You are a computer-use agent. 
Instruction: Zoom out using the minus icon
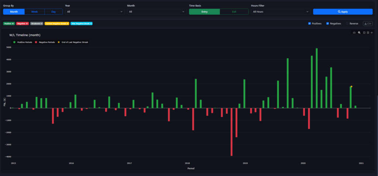click(368, 33)
